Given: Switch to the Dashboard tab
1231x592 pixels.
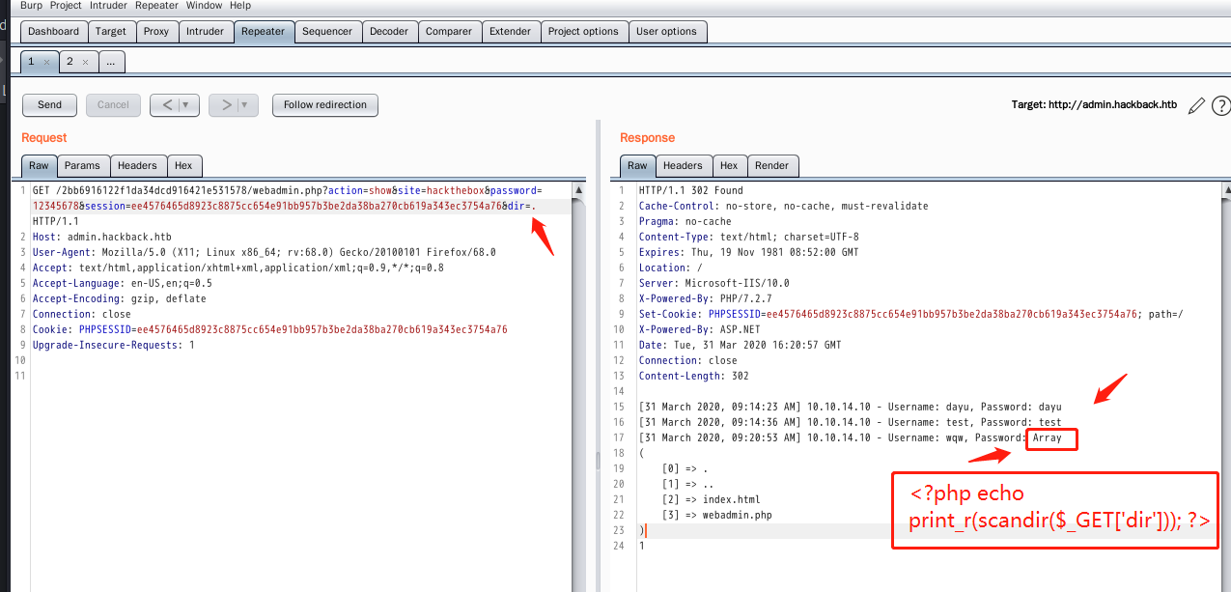Looking at the screenshot, I should (x=53, y=32).
